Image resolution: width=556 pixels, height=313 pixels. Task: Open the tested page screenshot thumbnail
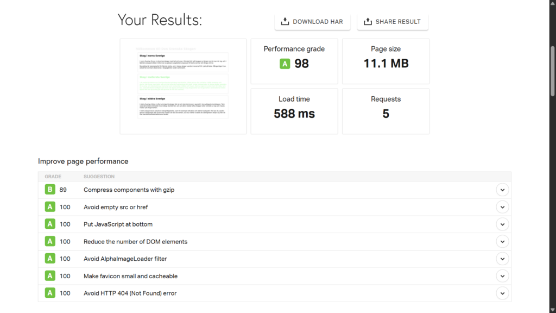tap(183, 86)
